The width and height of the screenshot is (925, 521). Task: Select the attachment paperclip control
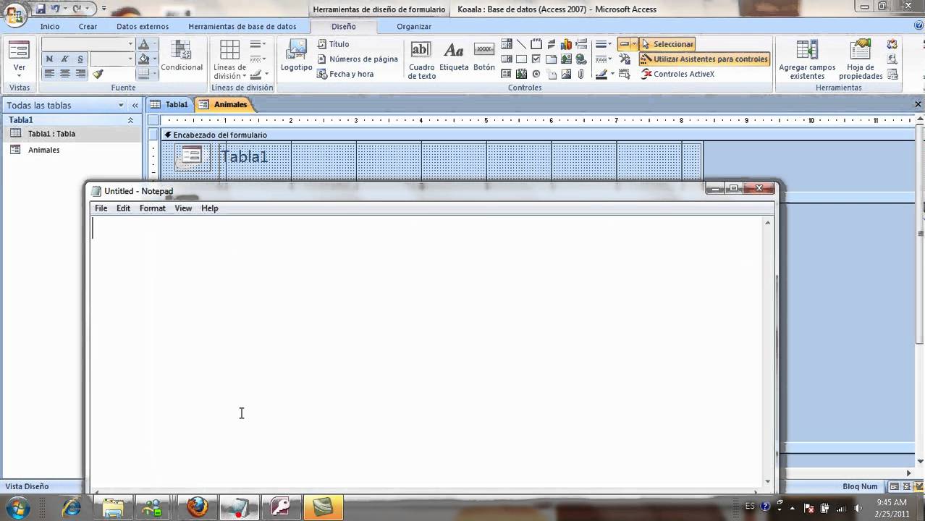tap(581, 74)
